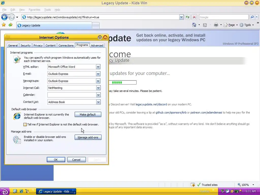This screenshot has width=260, height=195.
Task: Open the Contact List dropdown
Action: coord(98,102)
